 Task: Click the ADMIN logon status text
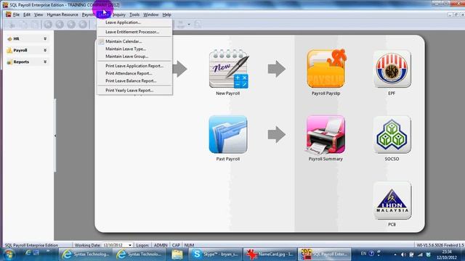(161, 245)
